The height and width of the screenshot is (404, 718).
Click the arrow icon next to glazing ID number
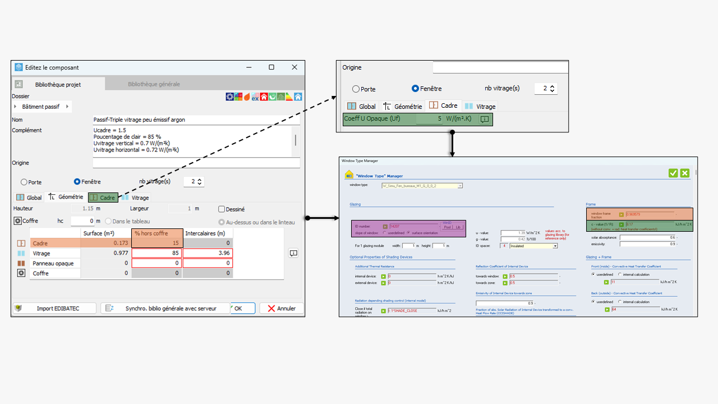pos(385,226)
